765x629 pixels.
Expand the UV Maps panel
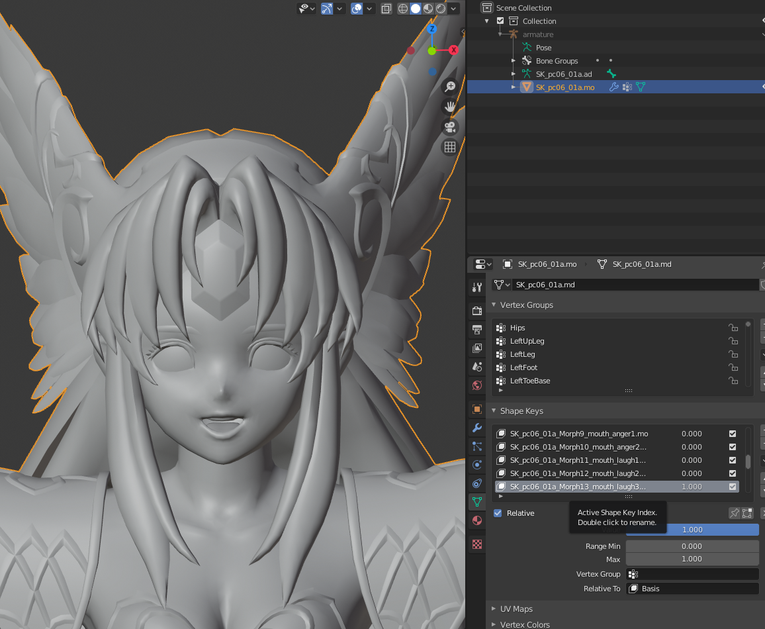(494, 608)
